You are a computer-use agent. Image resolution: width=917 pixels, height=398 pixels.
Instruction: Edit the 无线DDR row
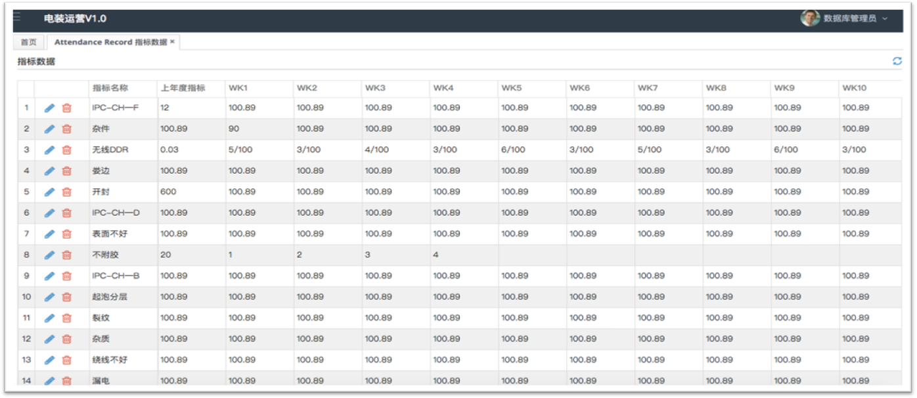49,150
